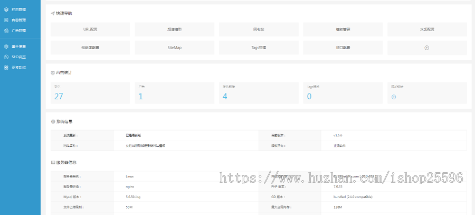Screen dimensions: 475x215
Task: Click the 50M upload limit value
Action: tap(129, 208)
